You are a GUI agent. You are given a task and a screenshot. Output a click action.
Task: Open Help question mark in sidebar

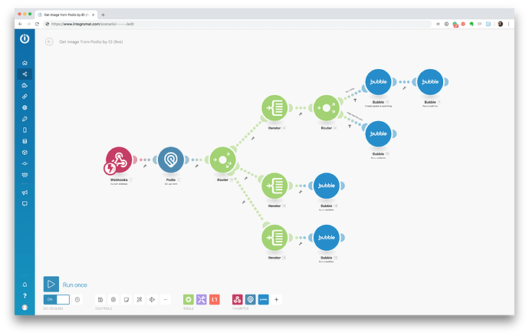point(25,296)
